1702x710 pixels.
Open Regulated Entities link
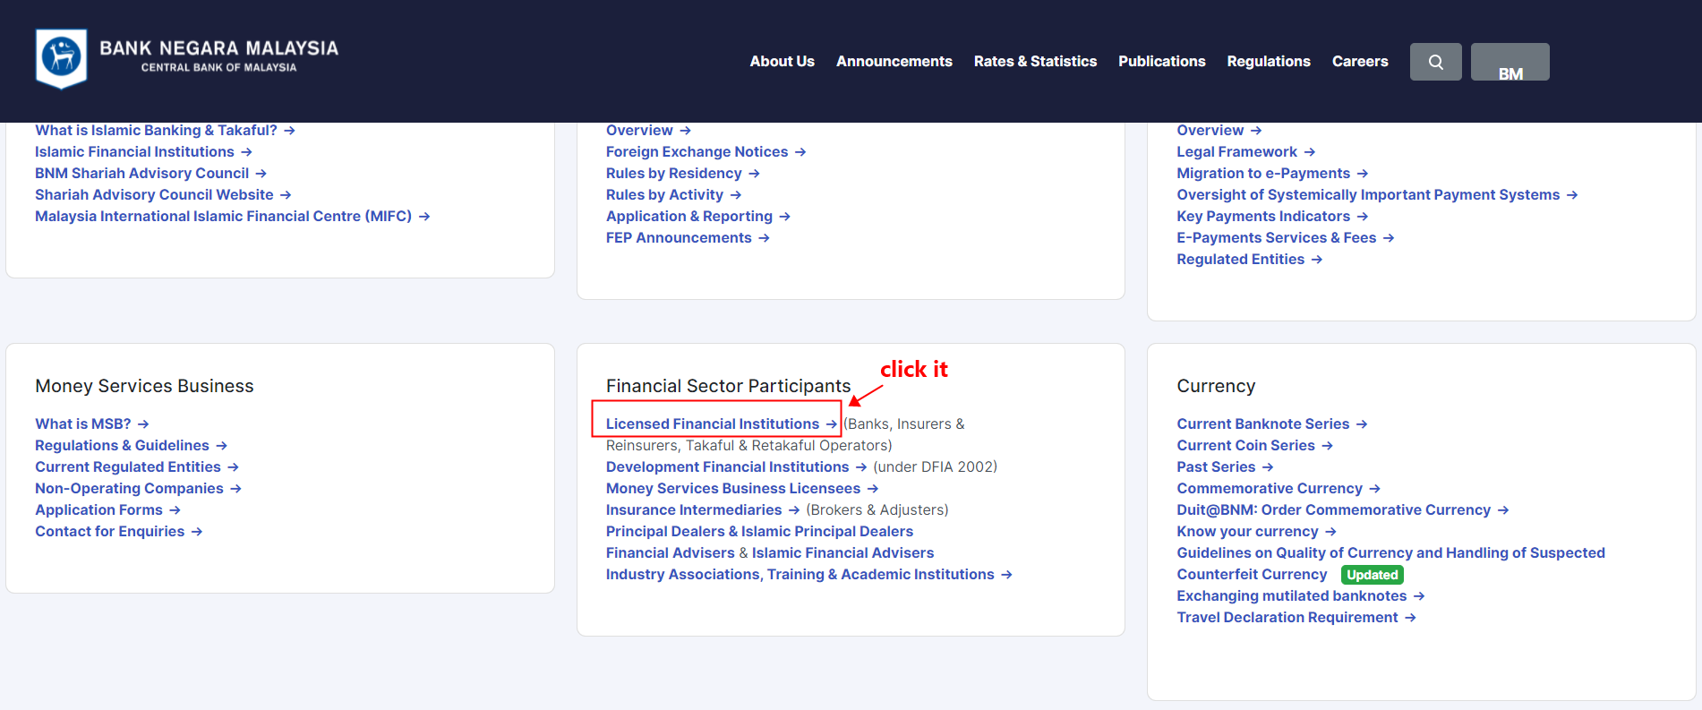pyautogui.click(x=1249, y=260)
